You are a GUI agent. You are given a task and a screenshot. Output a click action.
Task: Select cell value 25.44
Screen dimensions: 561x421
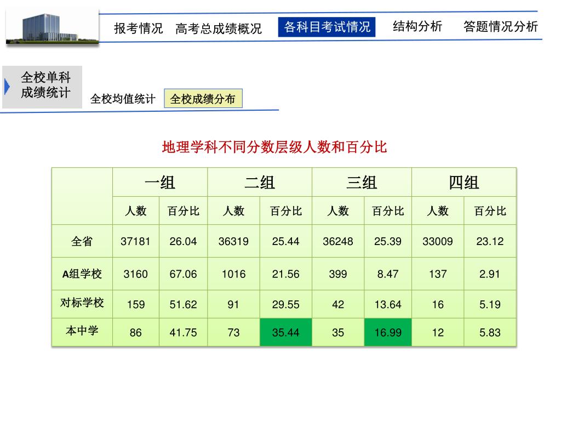286,241
